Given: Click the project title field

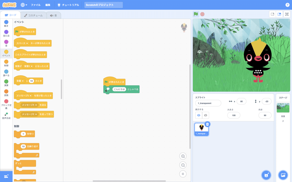Looking at the screenshot, I should click(104, 5).
